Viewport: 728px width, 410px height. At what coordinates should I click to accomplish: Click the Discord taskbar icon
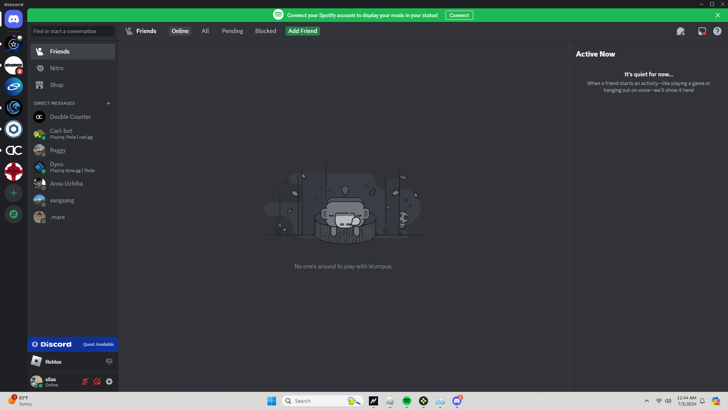coord(457,401)
